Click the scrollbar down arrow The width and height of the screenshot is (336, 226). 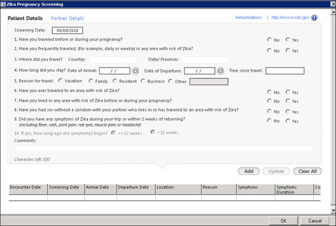(x=334, y=210)
